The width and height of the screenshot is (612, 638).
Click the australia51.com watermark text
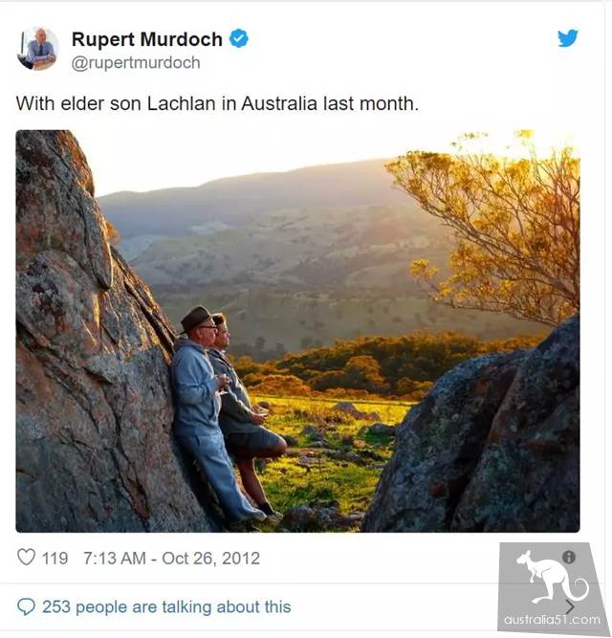552,620
